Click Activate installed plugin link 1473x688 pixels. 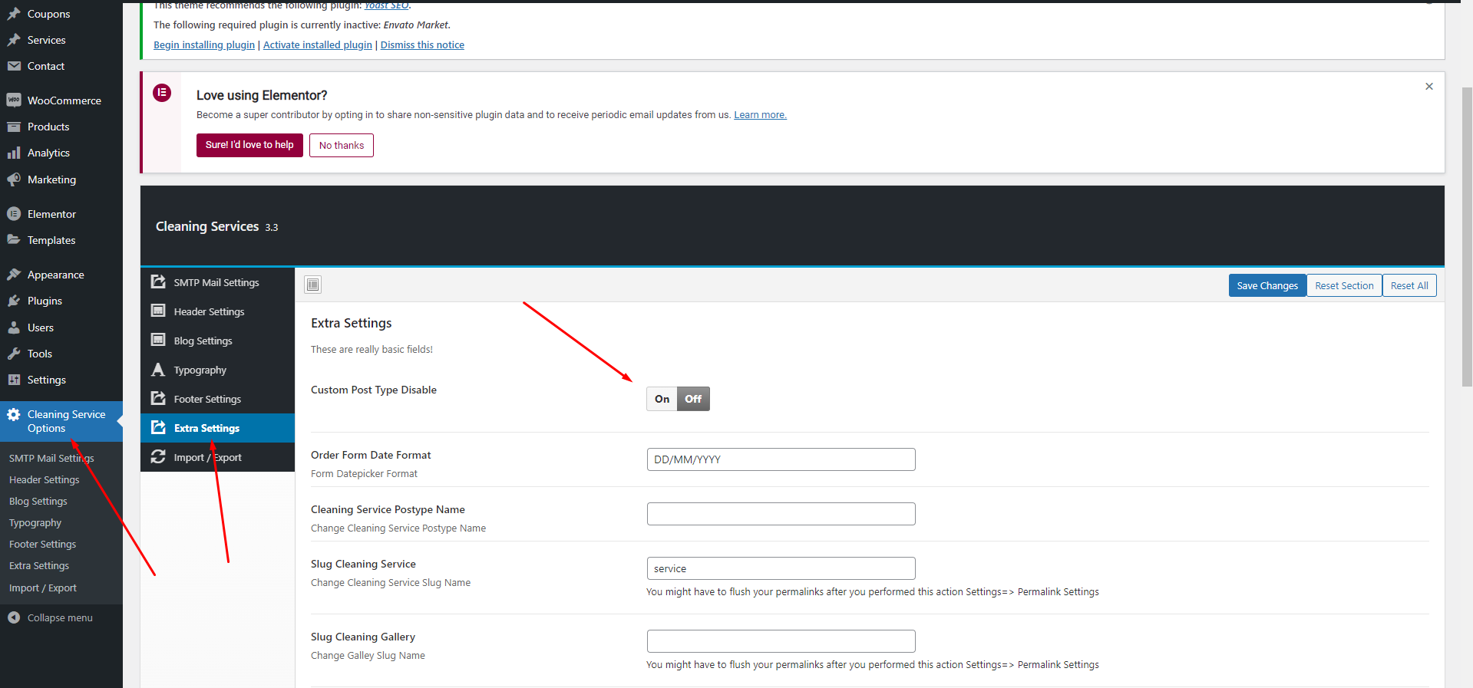[x=318, y=45]
